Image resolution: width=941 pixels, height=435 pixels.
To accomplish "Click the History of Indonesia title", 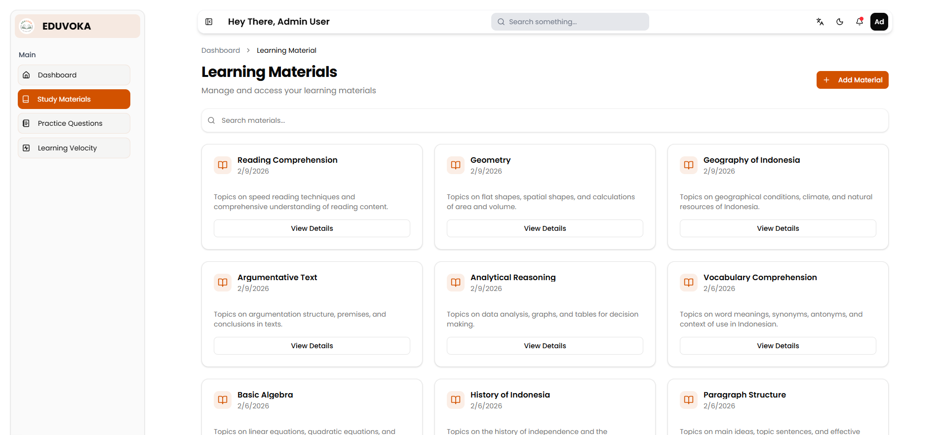I will pos(510,395).
